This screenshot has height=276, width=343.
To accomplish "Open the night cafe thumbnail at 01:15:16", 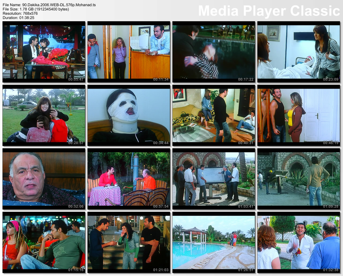I will pos(44,243).
